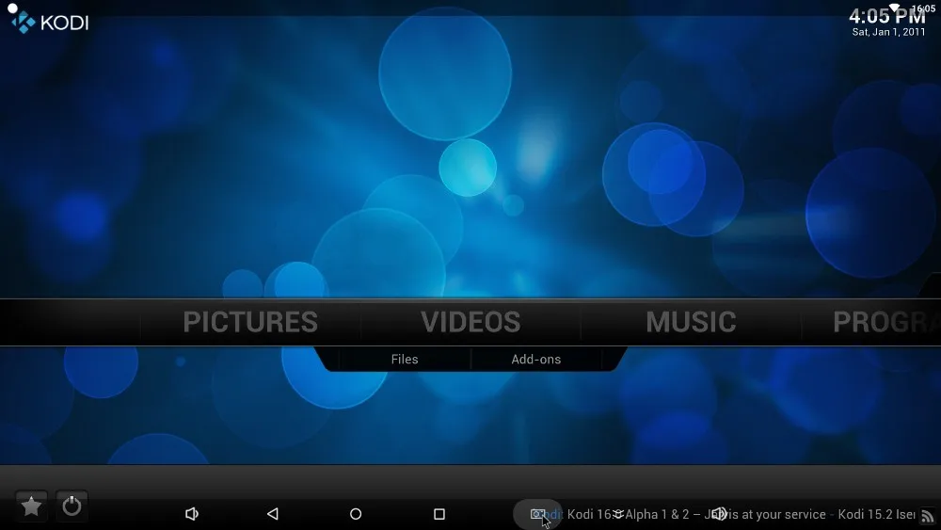Select the PROGRAMS menu item
The width and height of the screenshot is (941, 530).
click(x=886, y=322)
